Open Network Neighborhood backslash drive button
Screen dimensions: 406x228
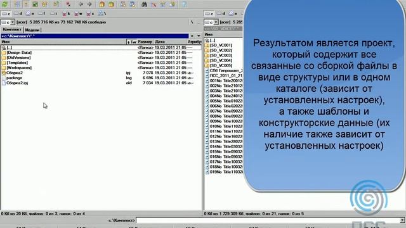point(102,13)
